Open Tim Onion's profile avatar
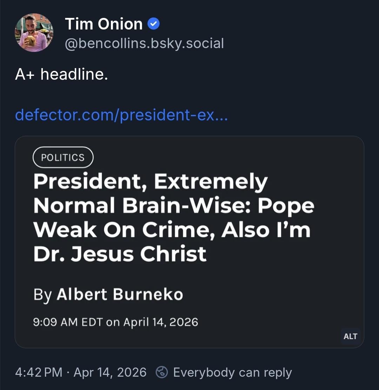This screenshot has width=379, height=390. 34,33
